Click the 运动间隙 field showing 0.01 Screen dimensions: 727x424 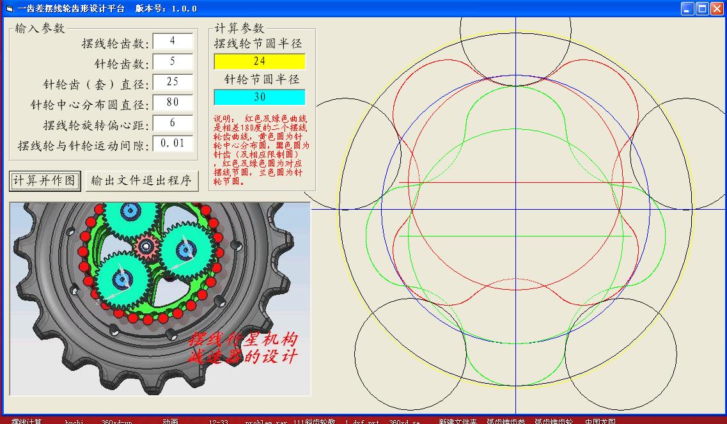(173, 143)
